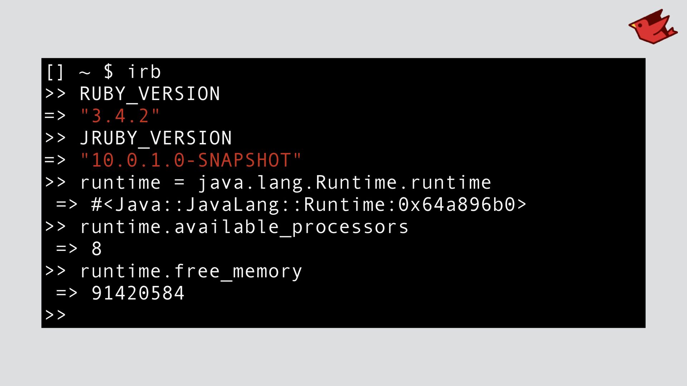687x386 pixels.
Task: Click the arrow before the "3.4.2" result
Action: tap(55, 116)
